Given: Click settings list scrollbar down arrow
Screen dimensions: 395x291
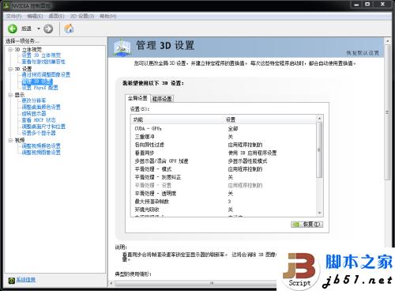Looking at the screenshot, I should click(319, 213).
